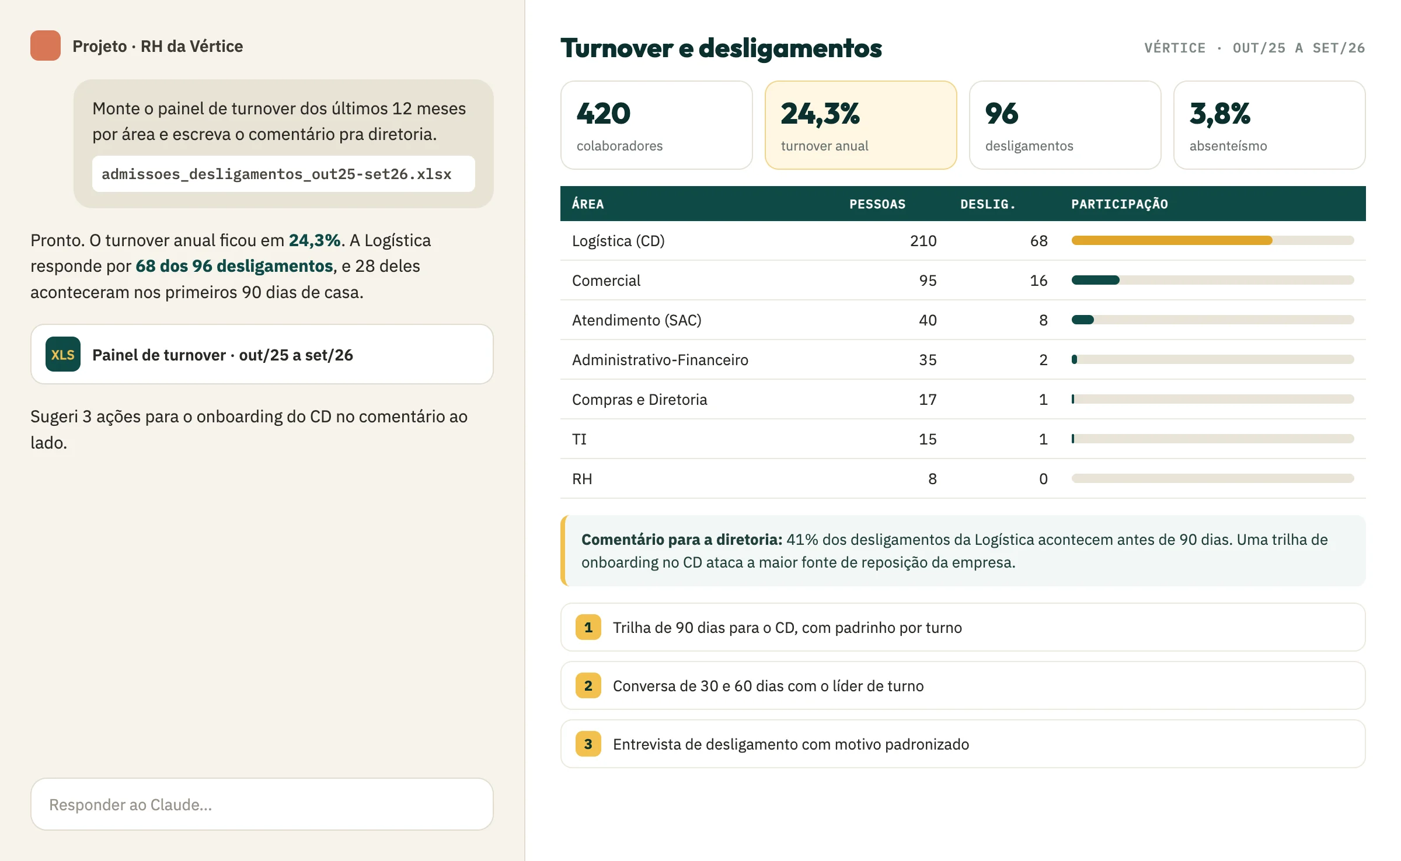1401x861 pixels.
Task: Click the 210 pessoas value for Logística
Action: tap(923, 241)
